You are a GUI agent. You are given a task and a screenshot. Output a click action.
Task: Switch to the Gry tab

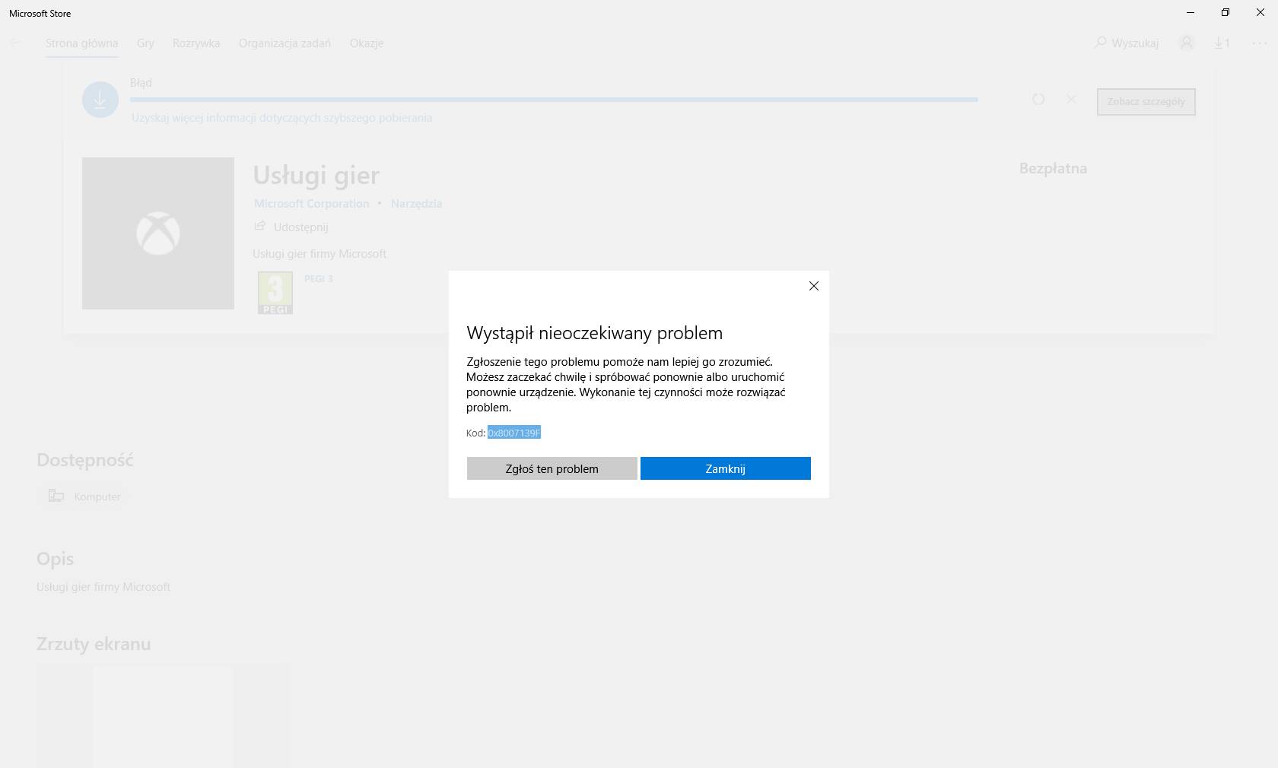145,43
